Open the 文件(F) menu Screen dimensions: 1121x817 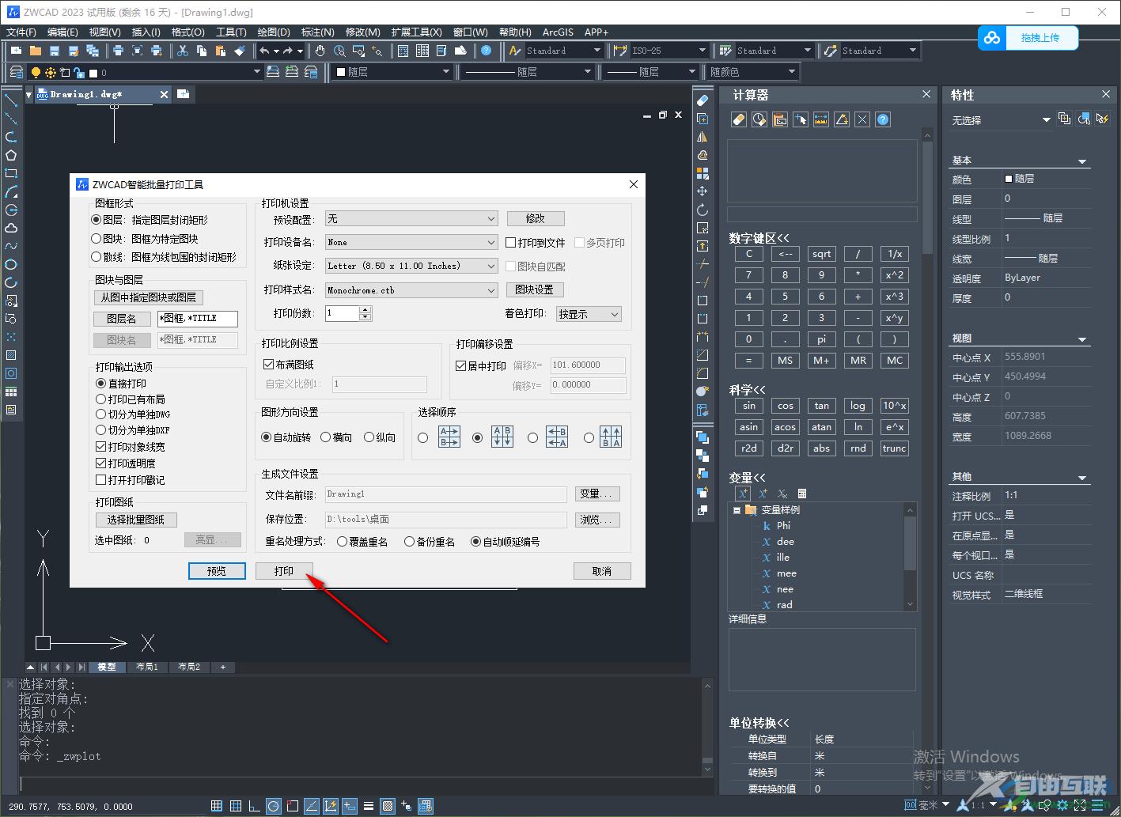pyautogui.click(x=21, y=32)
